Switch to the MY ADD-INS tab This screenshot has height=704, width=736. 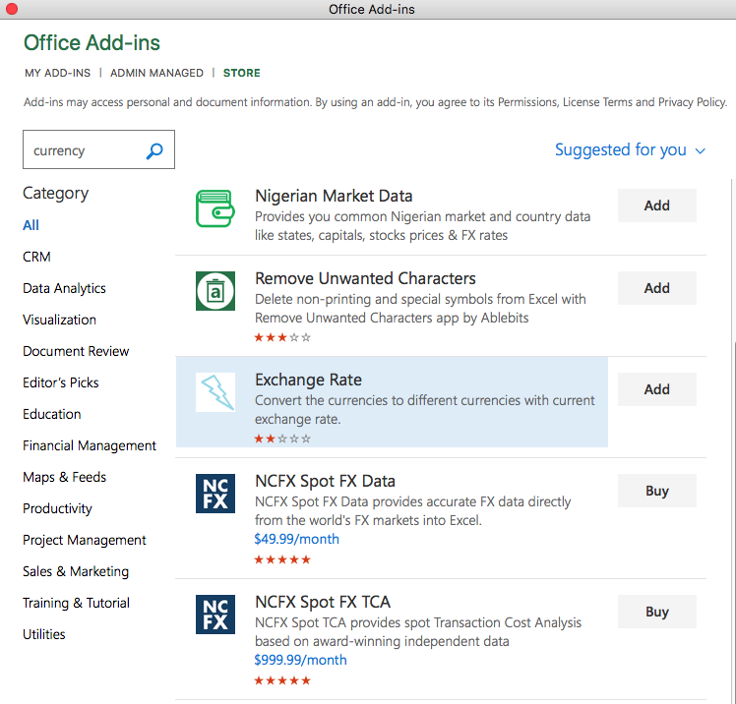tap(58, 73)
